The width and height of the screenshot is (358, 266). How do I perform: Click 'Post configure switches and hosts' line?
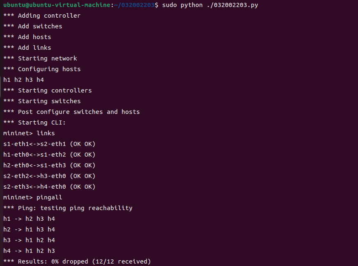[71, 112]
